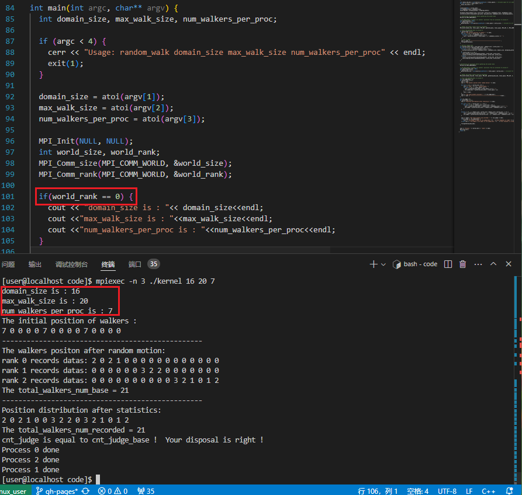This screenshot has width=522, height=495.
Task: Create a new terminal with the plus icon
Action: point(373,264)
